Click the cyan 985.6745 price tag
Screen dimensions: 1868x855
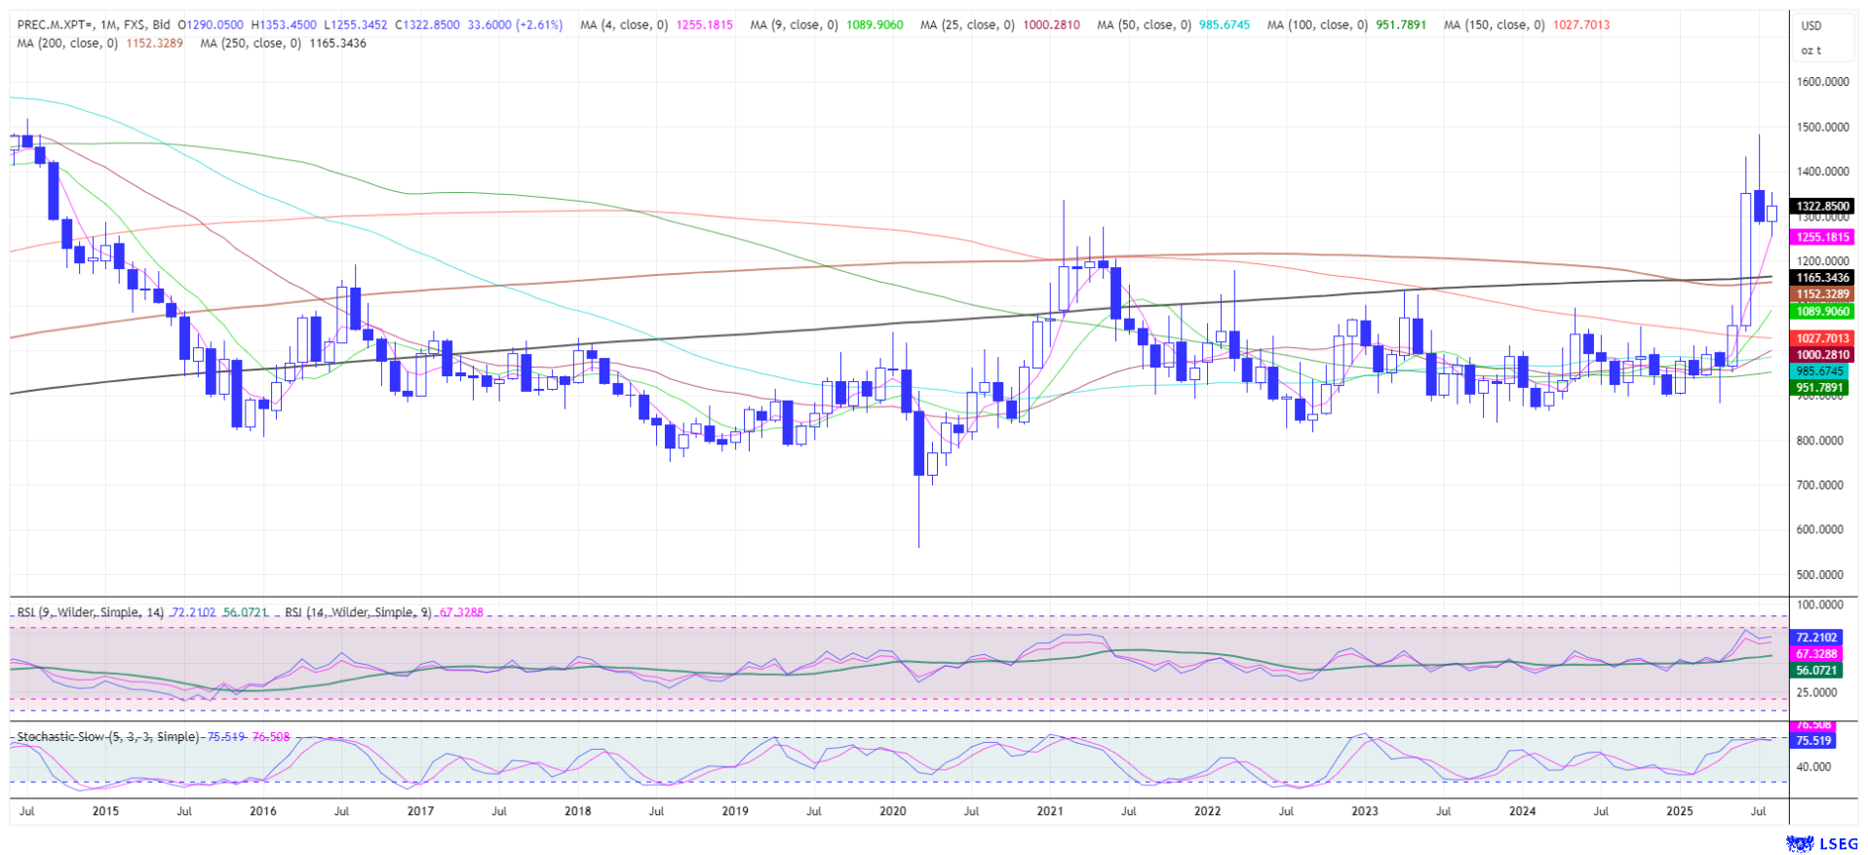(1819, 371)
